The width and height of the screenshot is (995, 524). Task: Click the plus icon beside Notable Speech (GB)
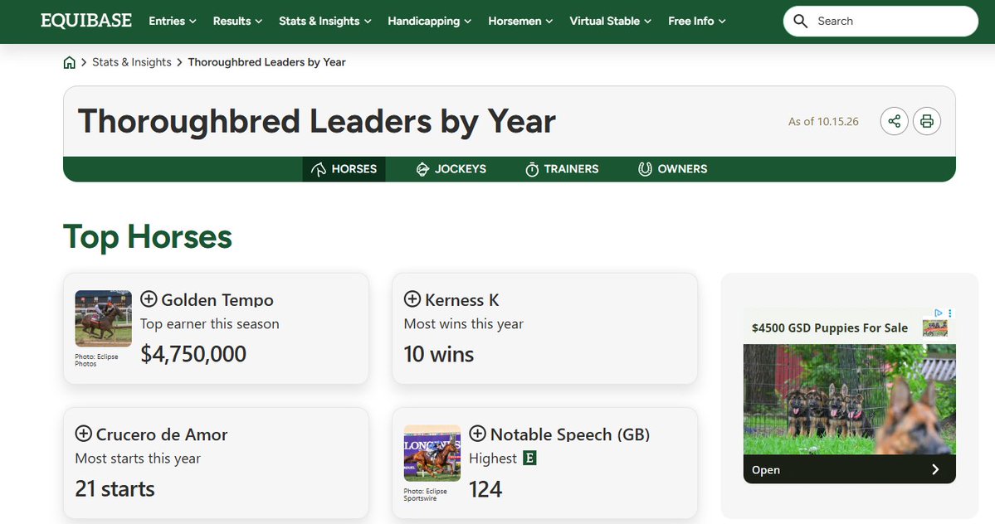[x=477, y=434]
